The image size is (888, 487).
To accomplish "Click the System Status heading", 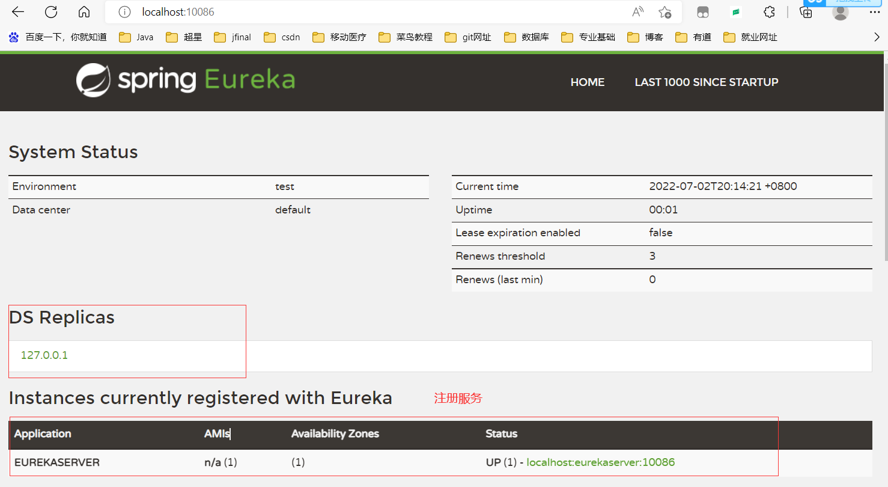I will pos(73,152).
